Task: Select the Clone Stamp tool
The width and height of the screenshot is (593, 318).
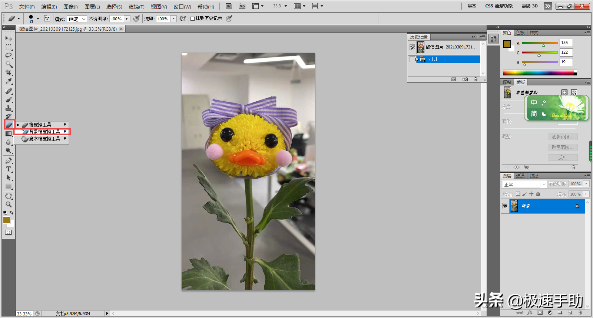Action: pos(9,108)
